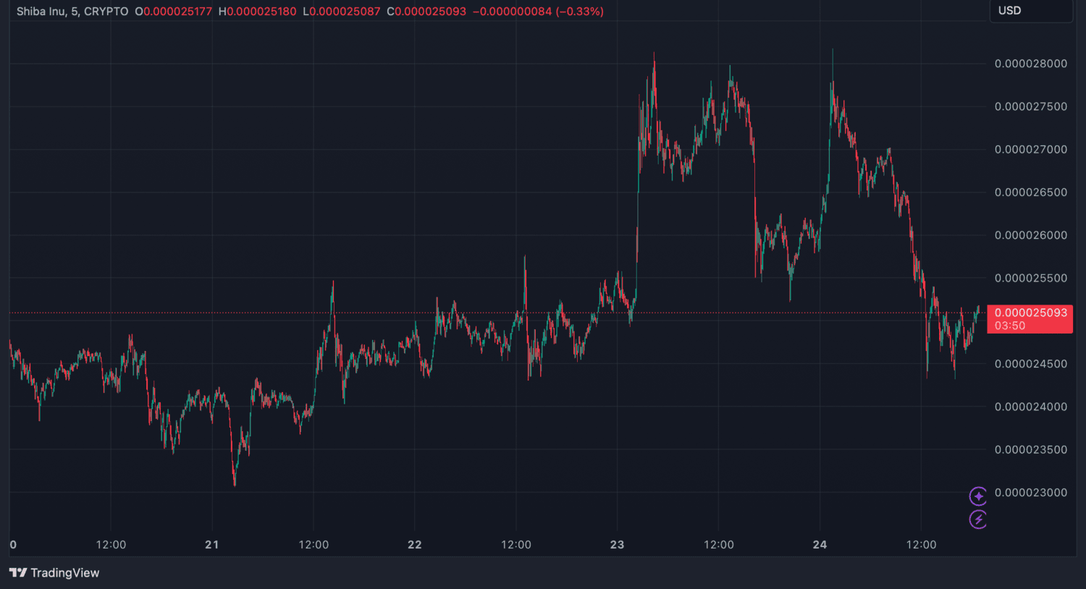Image resolution: width=1086 pixels, height=589 pixels.
Task: Open the USD currency selector
Action: (x=1009, y=11)
